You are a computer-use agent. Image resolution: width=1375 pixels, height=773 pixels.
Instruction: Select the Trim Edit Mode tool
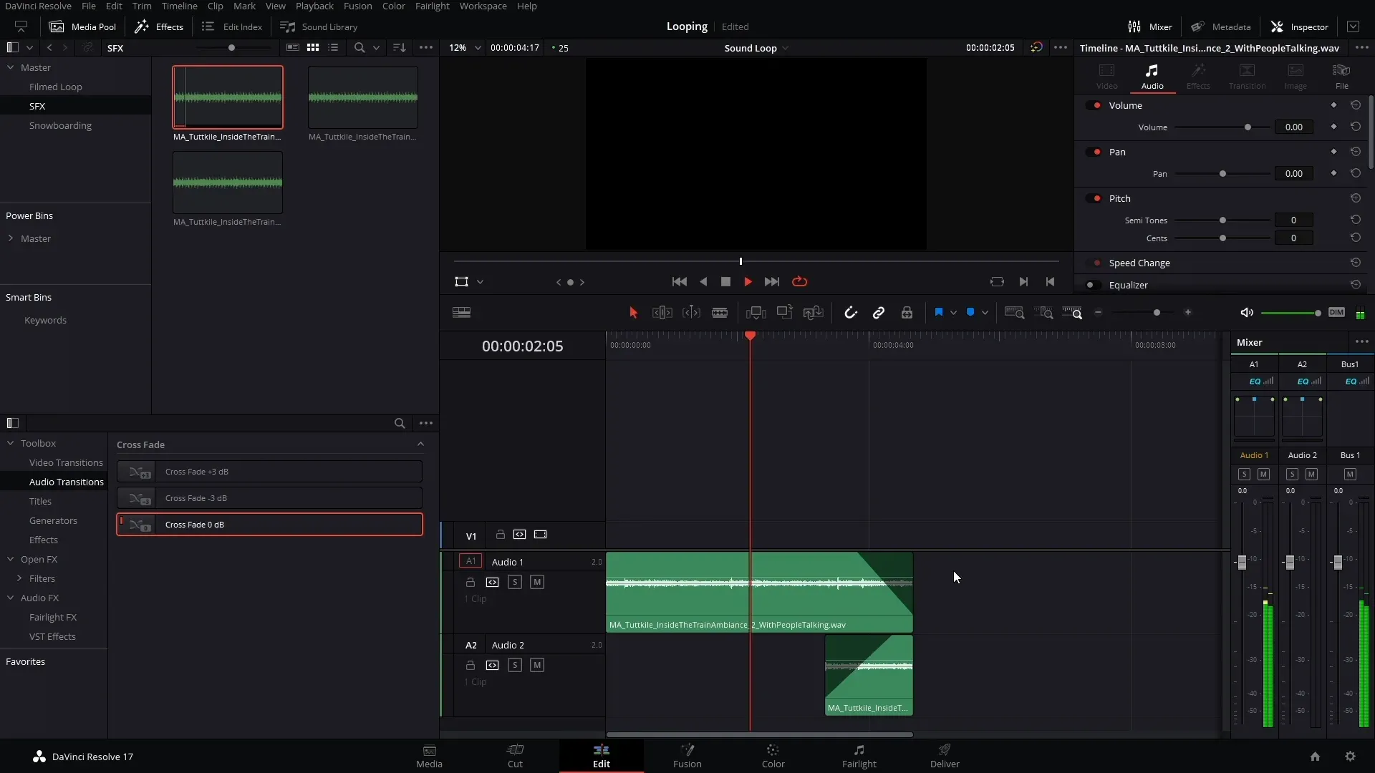[662, 313]
